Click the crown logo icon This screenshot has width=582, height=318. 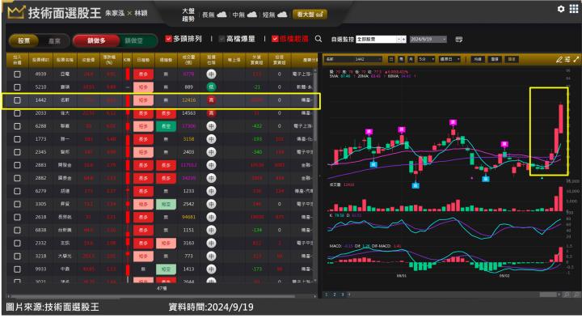pos(16,13)
